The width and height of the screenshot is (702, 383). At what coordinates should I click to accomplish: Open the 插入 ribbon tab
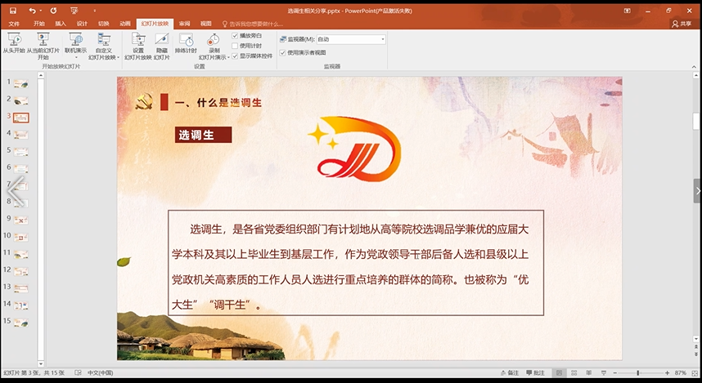(x=61, y=24)
